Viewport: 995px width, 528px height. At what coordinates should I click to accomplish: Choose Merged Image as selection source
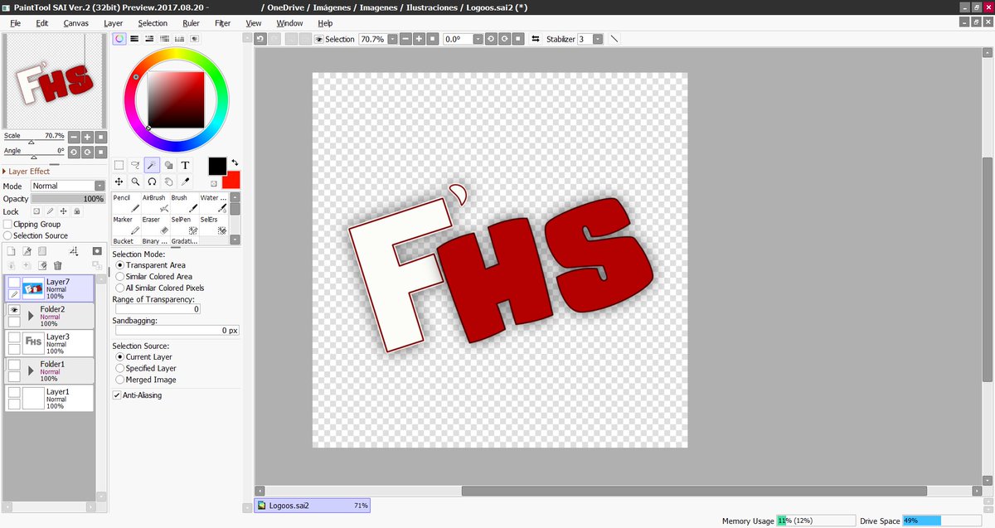click(x=119, y=380)
